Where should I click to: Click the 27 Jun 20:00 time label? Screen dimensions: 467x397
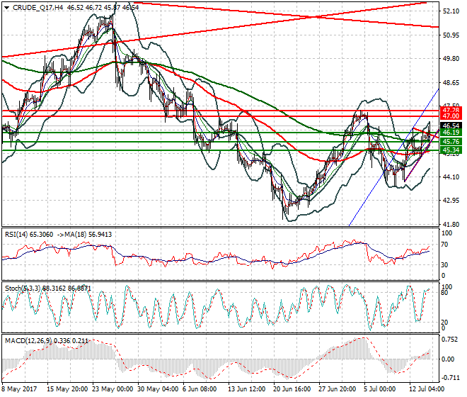click(x=338, y=389)
